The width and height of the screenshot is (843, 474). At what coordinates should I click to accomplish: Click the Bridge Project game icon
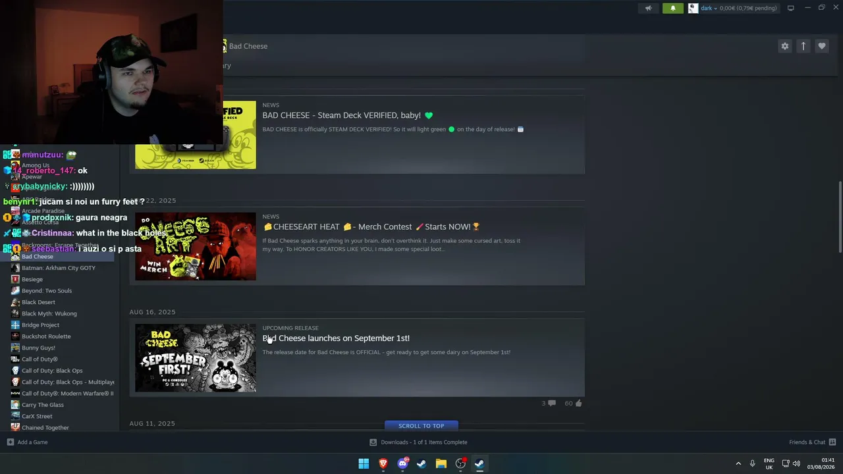point(15,325)
